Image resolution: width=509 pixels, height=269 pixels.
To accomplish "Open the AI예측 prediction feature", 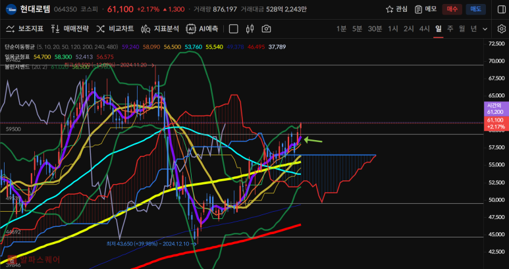I will click(x=202, y=29).
